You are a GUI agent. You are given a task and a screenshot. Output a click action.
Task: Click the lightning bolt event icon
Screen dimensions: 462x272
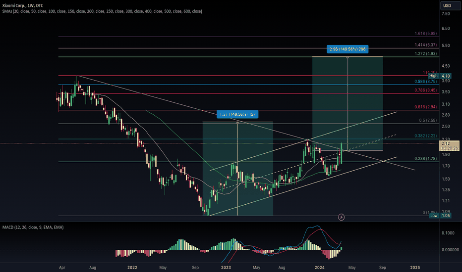pyautogui.click(x=341, y=217)
